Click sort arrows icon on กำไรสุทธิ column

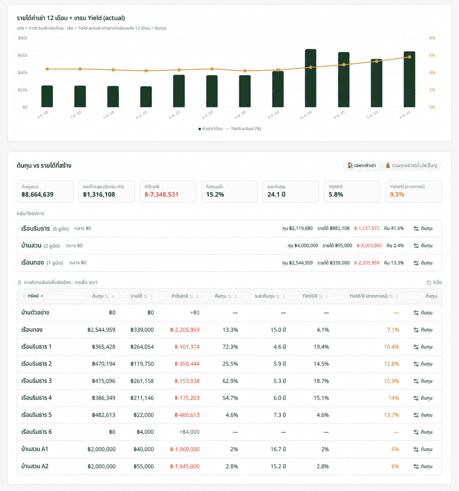[x=191, y=296]
